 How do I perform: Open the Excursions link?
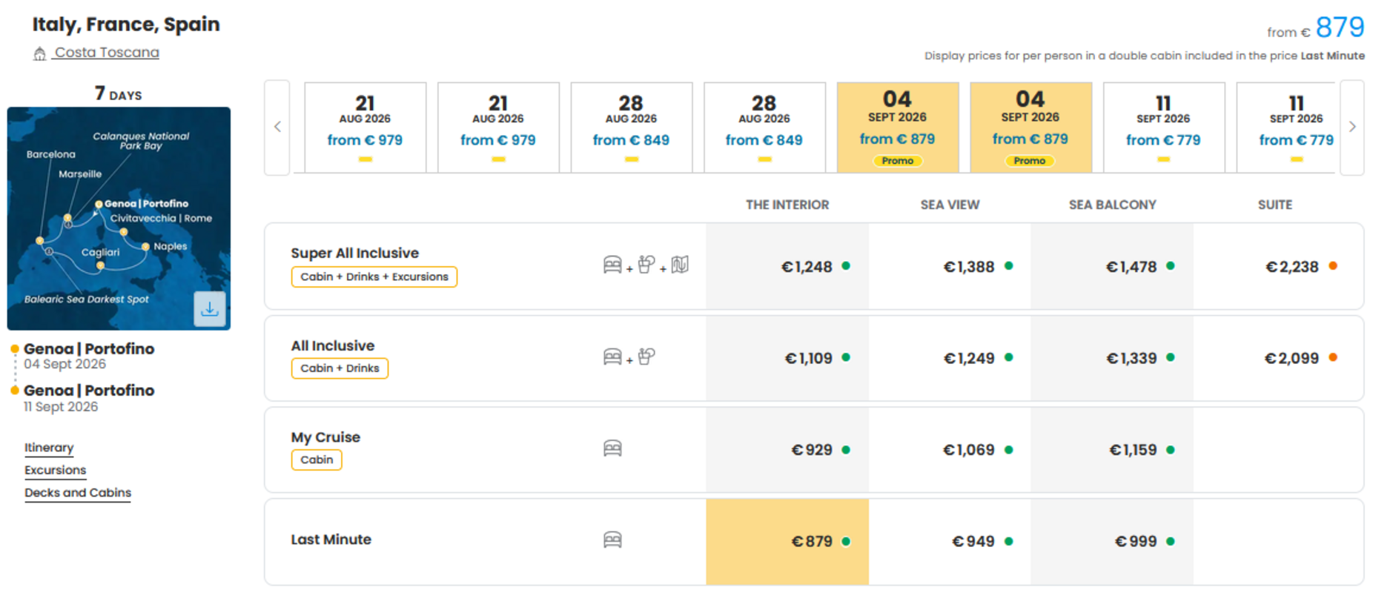coord(55,470)
